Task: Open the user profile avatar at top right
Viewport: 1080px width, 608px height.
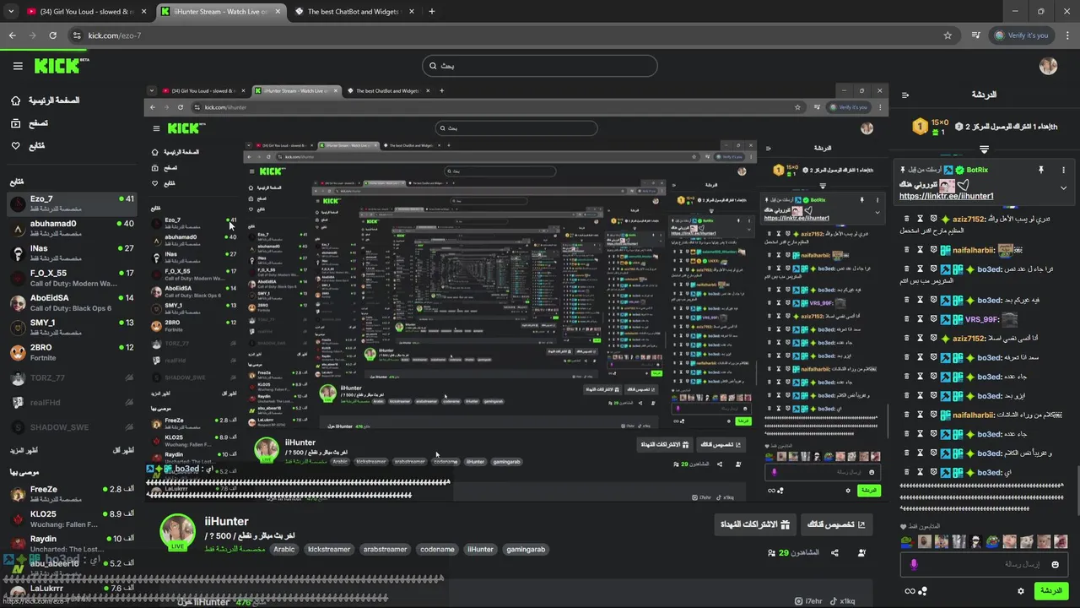Action: [1048, 66]
